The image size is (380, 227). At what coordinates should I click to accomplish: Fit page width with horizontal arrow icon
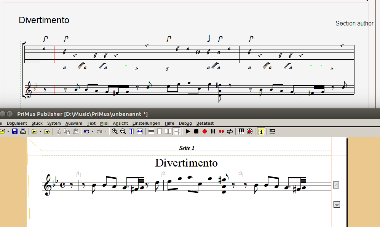(x=140, y=132)
